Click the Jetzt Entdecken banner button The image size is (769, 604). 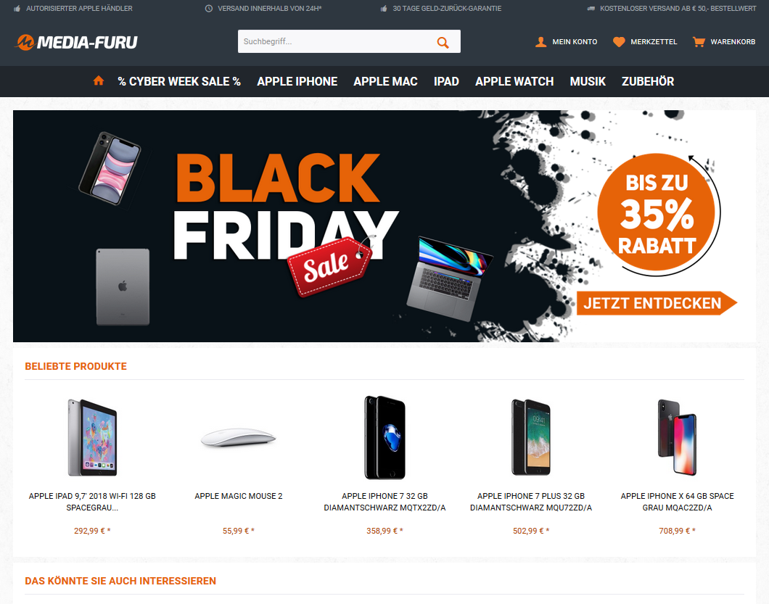pos(657,303)
